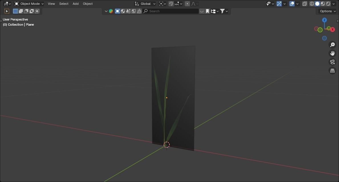Image resolution: width=339 pixels, height=182 pixels.
Task: Click the red X axis gizmo ball
Action: click(x=332, y=29)
